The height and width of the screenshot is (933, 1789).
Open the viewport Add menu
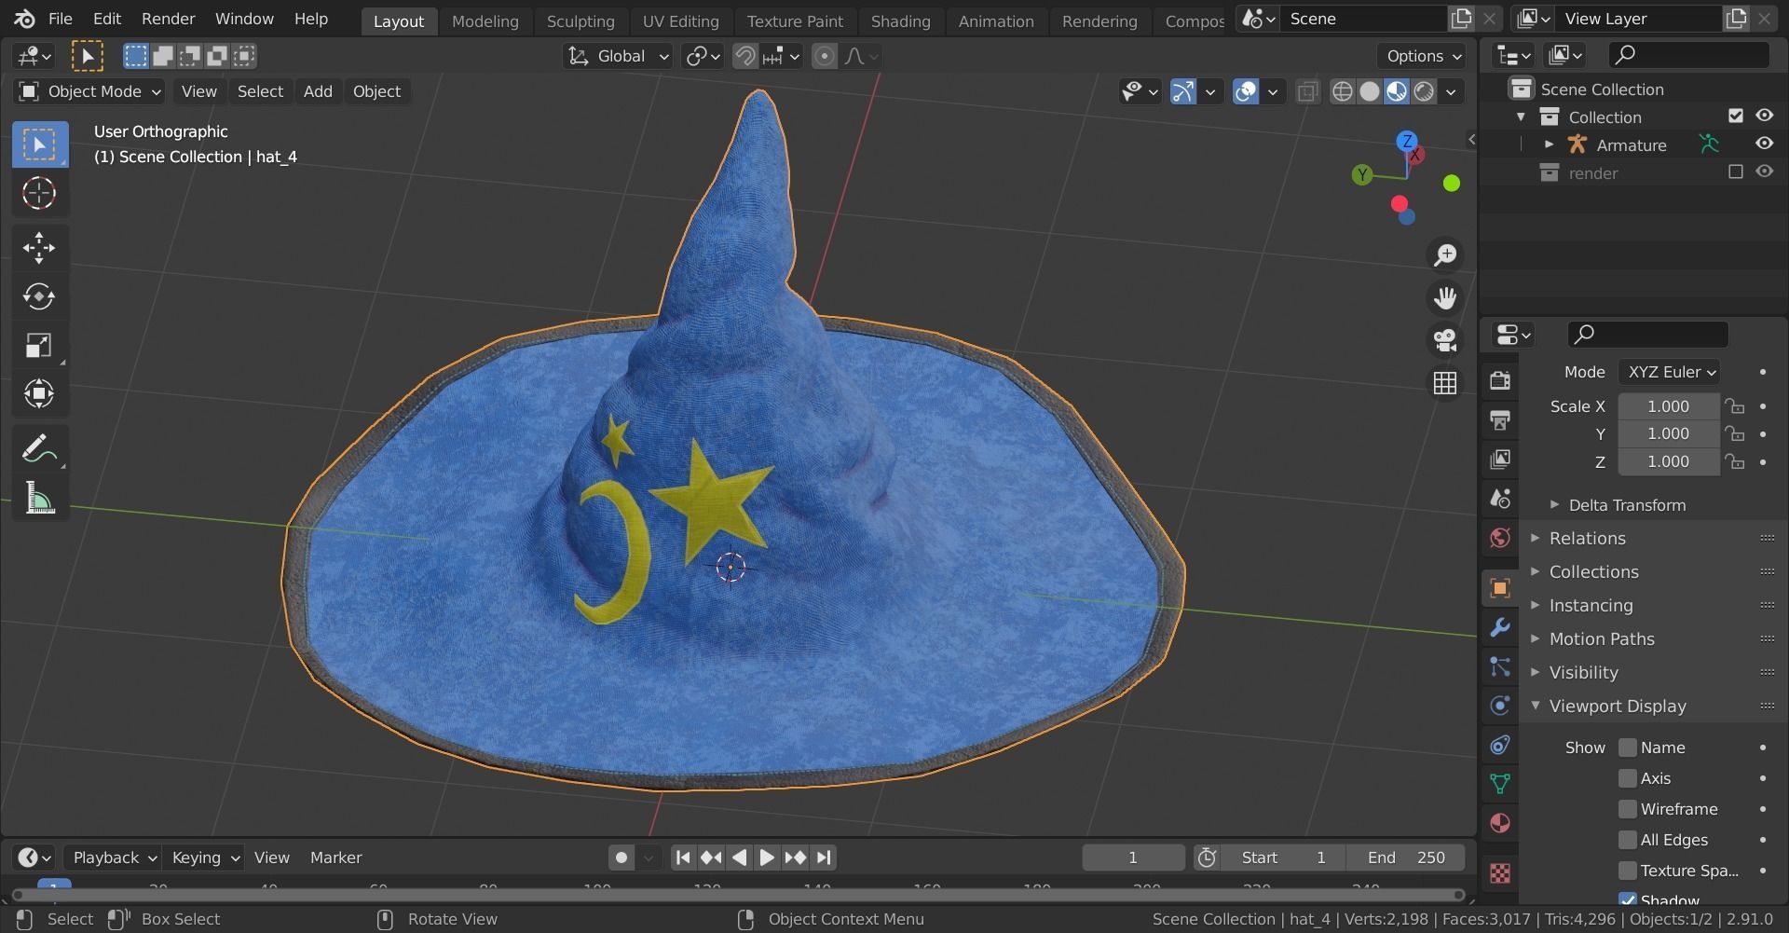tap(318, 91)
